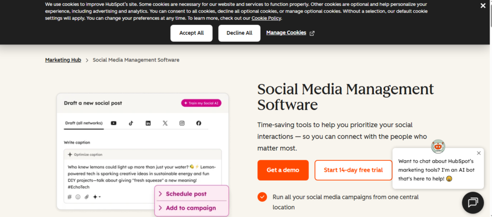Close the cookie banner with the X icon
This screenshot has width=492, height=217.
click(483, 6)
